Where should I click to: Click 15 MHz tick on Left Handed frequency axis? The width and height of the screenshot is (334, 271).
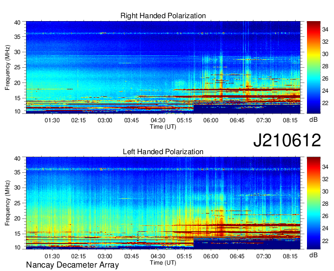[18, 234]
